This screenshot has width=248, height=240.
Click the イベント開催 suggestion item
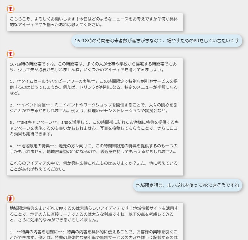(94, 108)
